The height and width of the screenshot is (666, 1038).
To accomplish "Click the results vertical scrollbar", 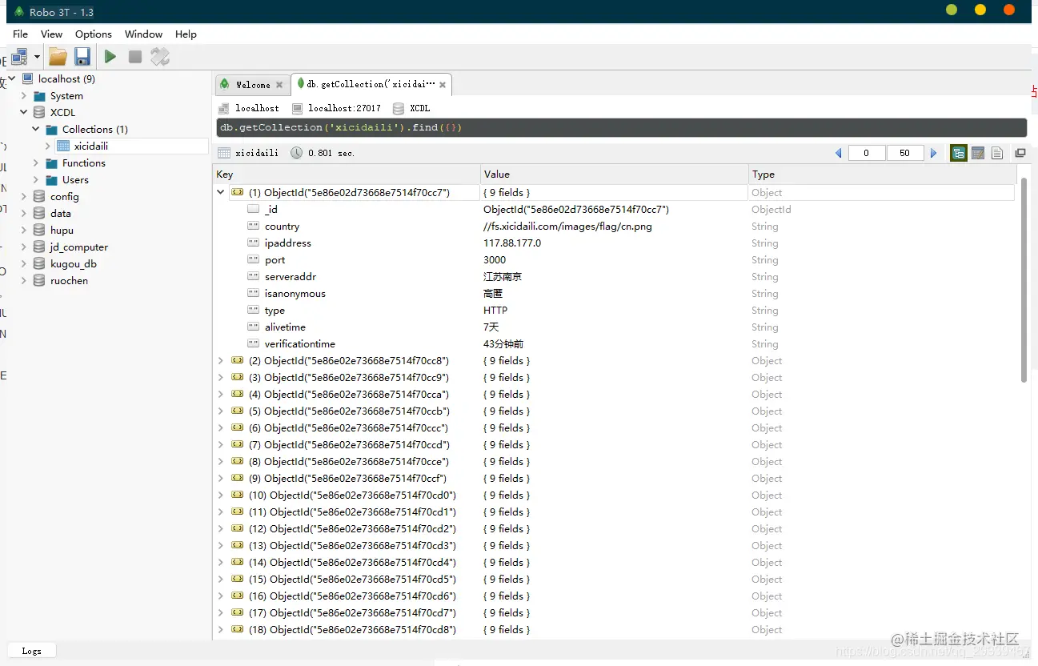I will (x=1024, y=280).
